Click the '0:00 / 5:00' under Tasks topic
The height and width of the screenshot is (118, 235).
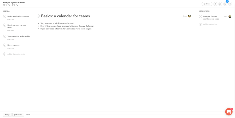(x=11, y=39)
